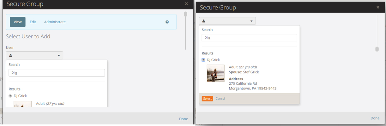Click the right dialog's scrollbar handle
386x126 pixels.
pos(377,49)
